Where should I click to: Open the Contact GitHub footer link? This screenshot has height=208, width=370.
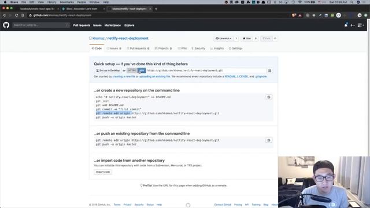pyautogui.click(x=223, y=205)
